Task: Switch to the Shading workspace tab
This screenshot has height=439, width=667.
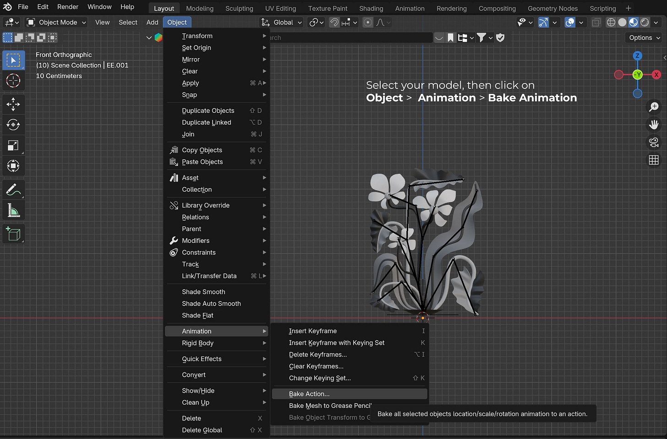Action: tap(371, 8)
